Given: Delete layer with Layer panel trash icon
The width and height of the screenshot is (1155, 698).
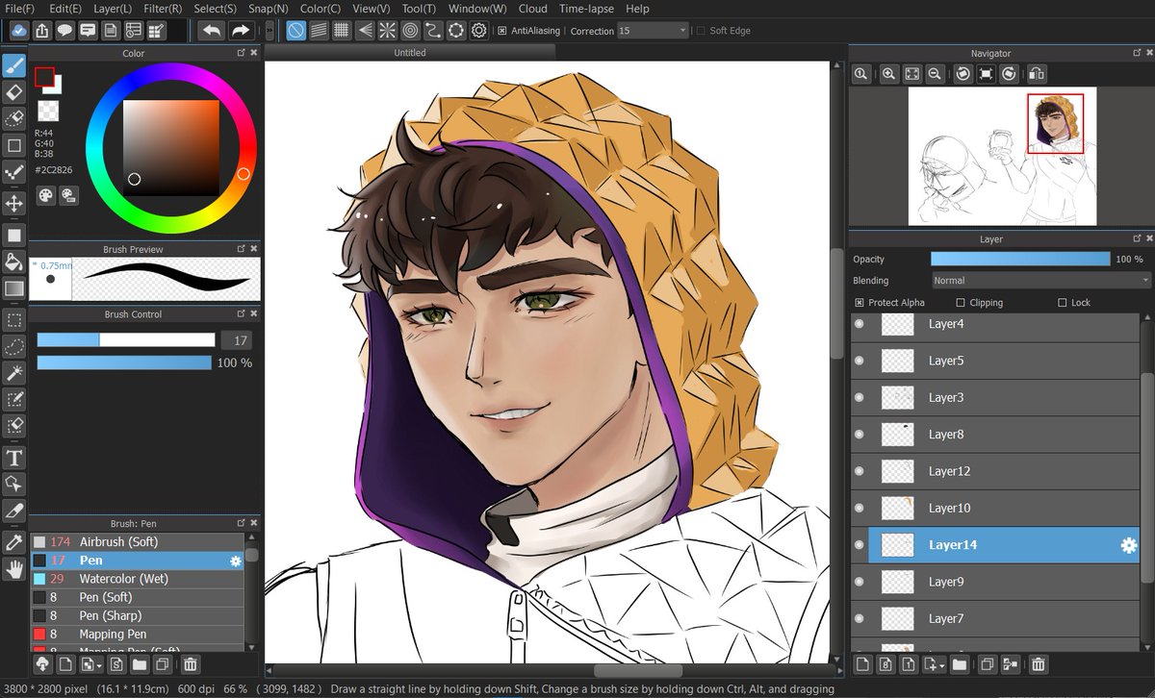Looking at the screenshot, I should pyautogui.click(x=1038, y=663).
